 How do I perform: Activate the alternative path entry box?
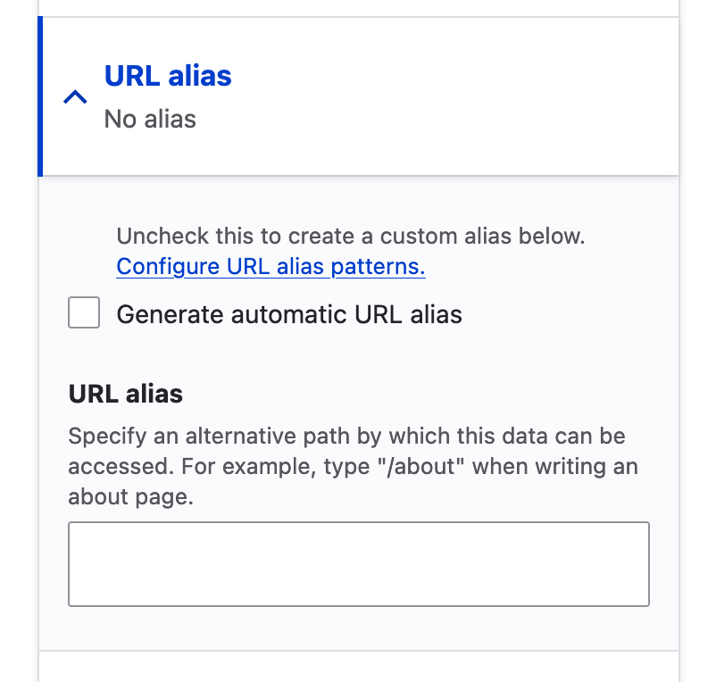pos(357,562)
